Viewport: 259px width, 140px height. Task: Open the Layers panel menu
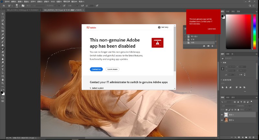pos(256,97)
